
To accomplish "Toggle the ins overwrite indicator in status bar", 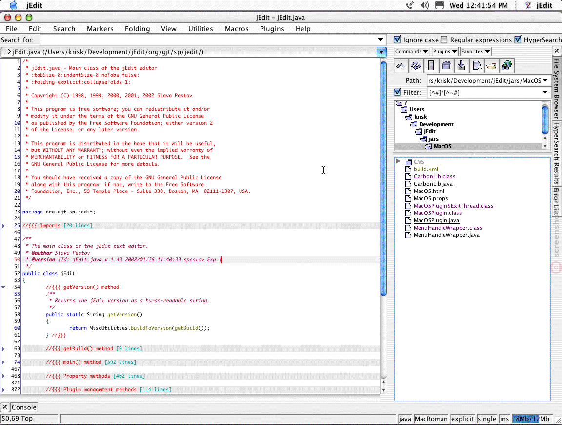I will point(504,419).
